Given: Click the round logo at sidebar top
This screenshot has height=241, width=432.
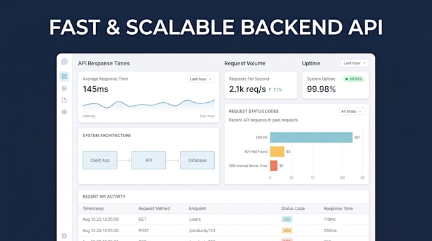Looking at the screenshot, I should [x=64, y=62].
